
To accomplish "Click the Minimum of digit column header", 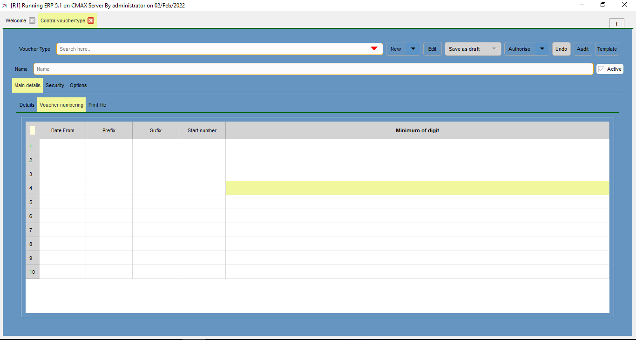I will (417, 130).
